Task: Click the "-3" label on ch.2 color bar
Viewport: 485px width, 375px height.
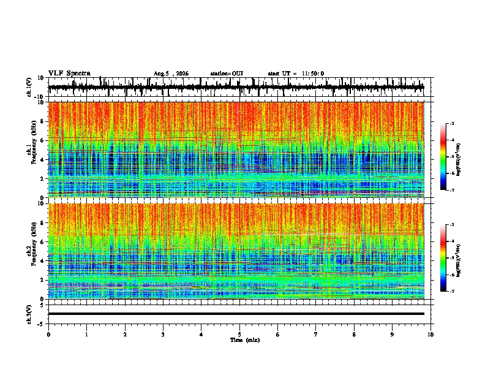Action: tap(452, 225)
